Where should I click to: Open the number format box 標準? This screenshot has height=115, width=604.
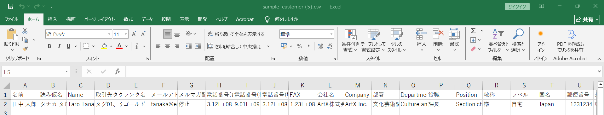(307, 34)
